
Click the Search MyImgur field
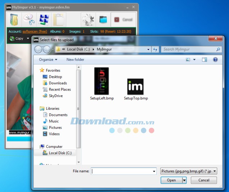click(189, 50)
